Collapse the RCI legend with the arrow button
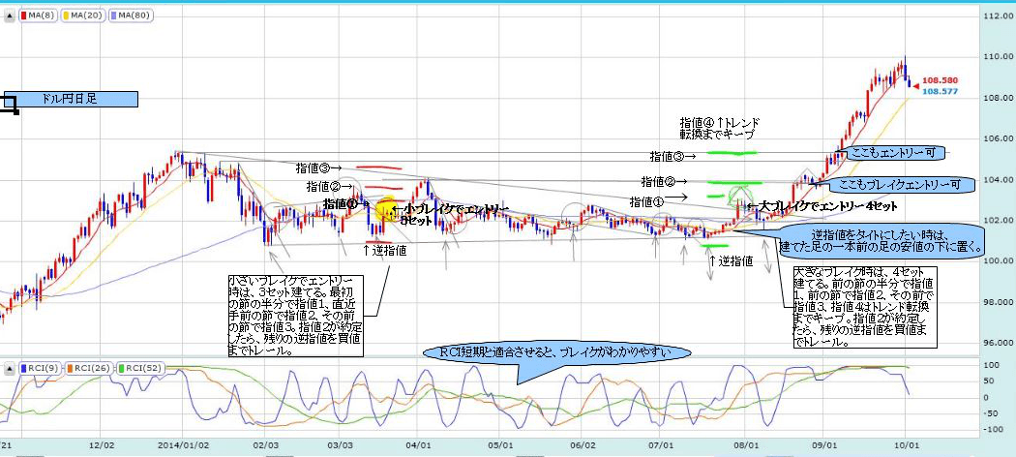 10,368
